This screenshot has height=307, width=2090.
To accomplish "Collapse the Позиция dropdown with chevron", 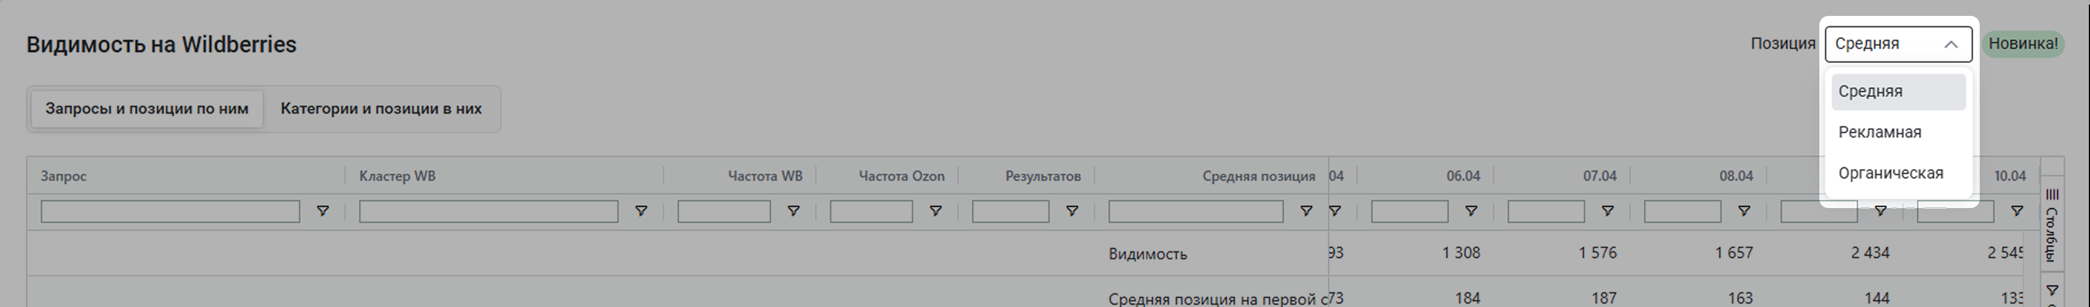I will [x=1951, y=45].
